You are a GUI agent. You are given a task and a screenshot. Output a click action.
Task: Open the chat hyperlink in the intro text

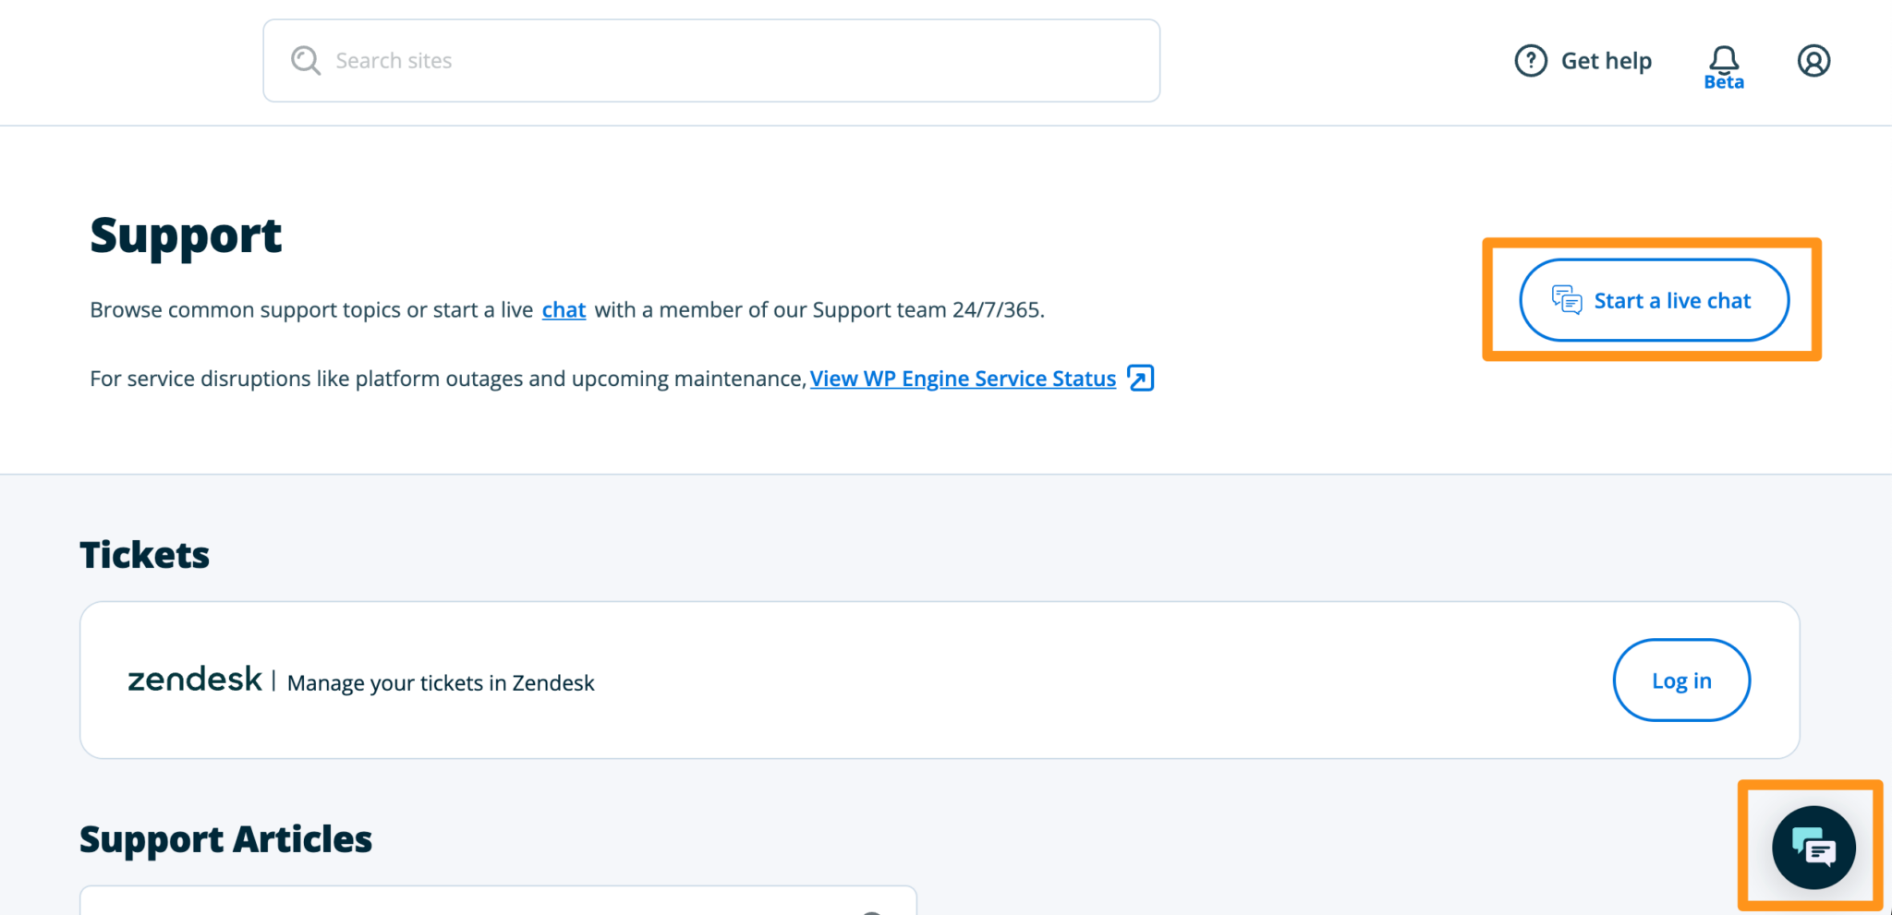pos(563,309)
